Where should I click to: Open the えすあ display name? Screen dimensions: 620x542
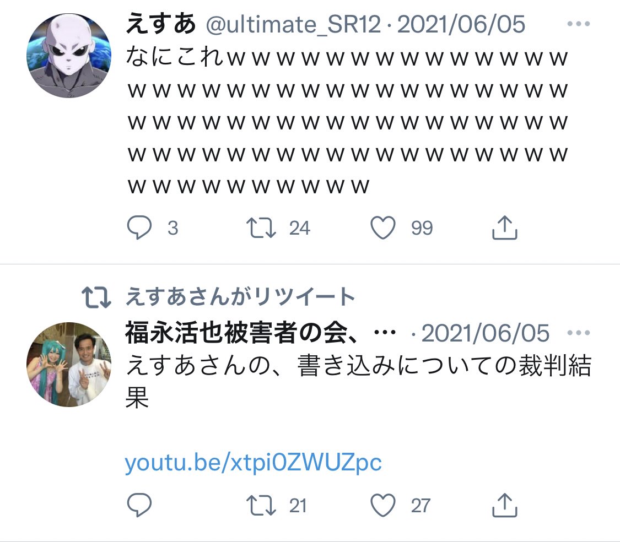pos(160,24)
